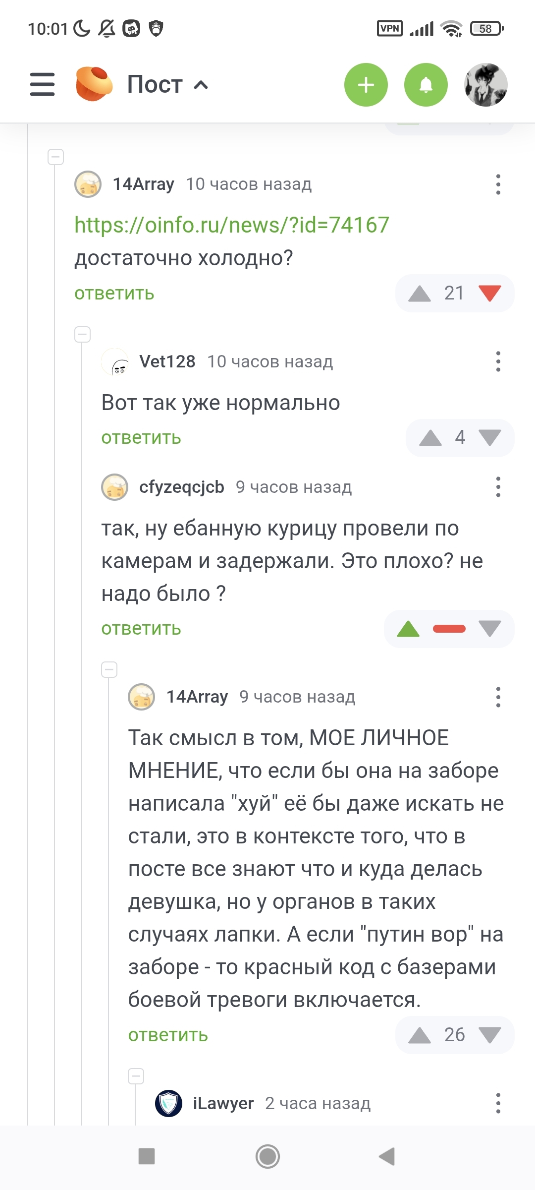The image size is (535, 1190).
Task: Upvote 14Array's comment with 21 rating
Action: (420, 294)
